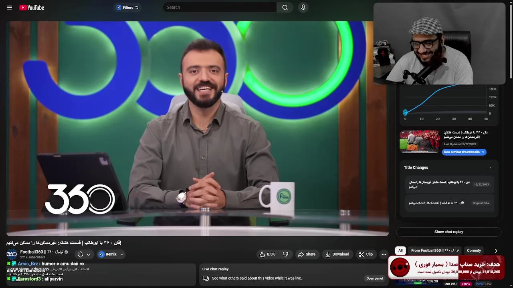Click the verified badge next to Football360
Viewport: 513px width, 288px height.
pos(67,252)
